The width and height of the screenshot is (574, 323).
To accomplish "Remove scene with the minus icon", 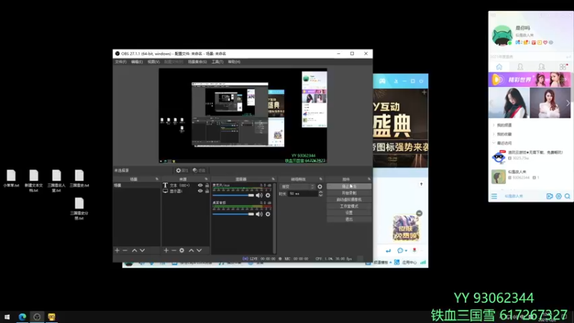I will coord(125,251).
